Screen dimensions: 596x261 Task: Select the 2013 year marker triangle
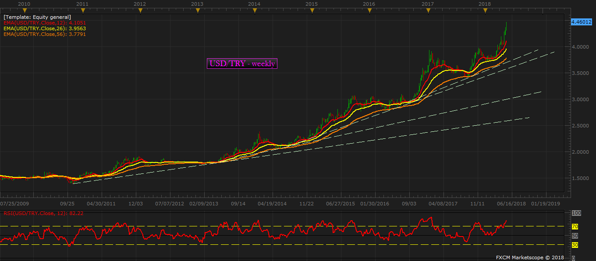click(197, 11)
